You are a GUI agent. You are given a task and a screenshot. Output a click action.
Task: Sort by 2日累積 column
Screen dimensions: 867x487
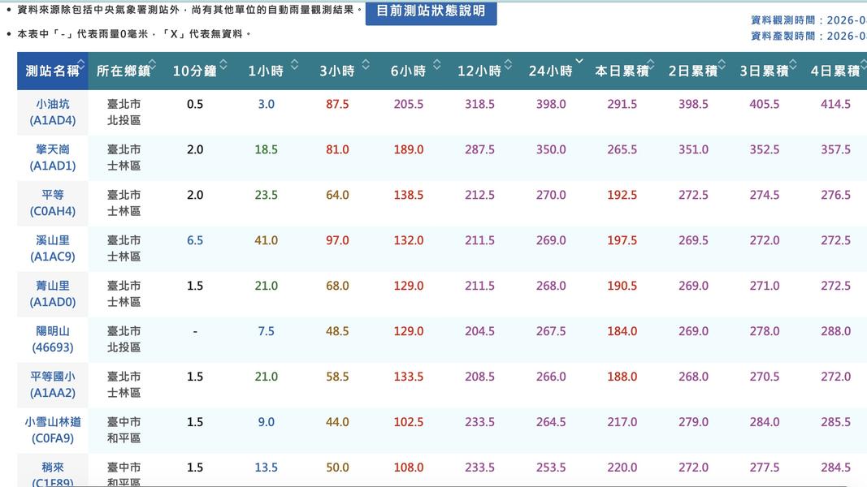(x=693, y=71)
